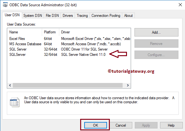Open the System DSN tab
This screenshot has height=131, width=185.
(33, 16)
